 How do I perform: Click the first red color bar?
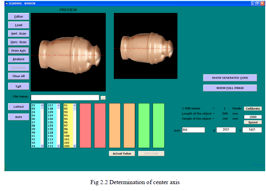click(x=86, y=125)
